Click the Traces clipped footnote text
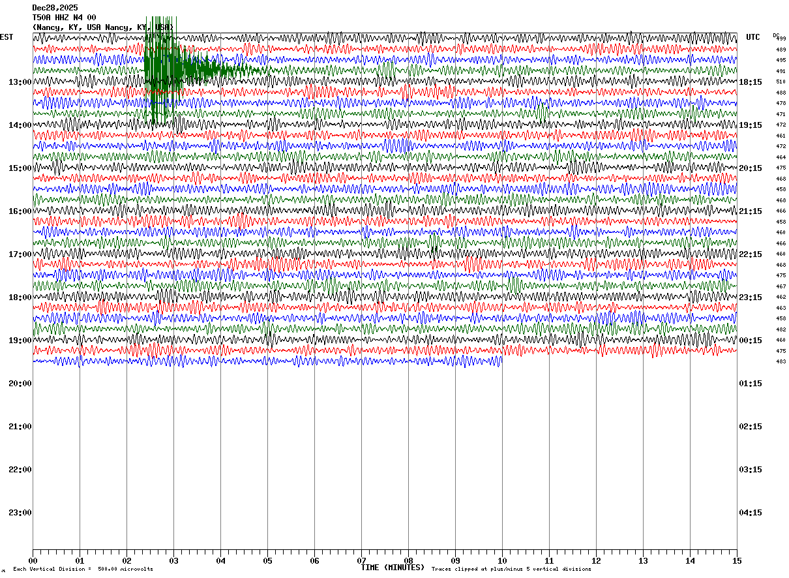The height and width of the screenshot is (578, 789). [511, 569]
